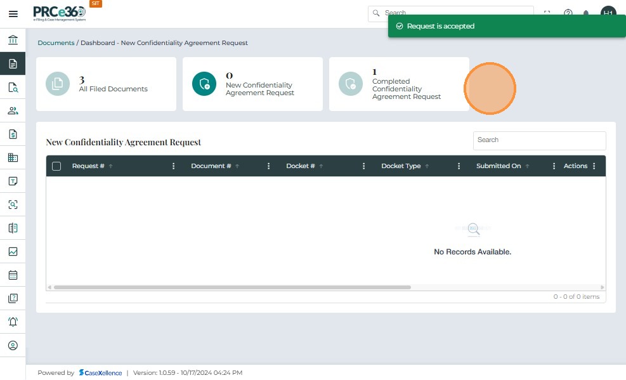Image resolution: width=626 pixels, height=380 pixels.
Task: Open the question help sidebar icon
Action: (13, 298)
